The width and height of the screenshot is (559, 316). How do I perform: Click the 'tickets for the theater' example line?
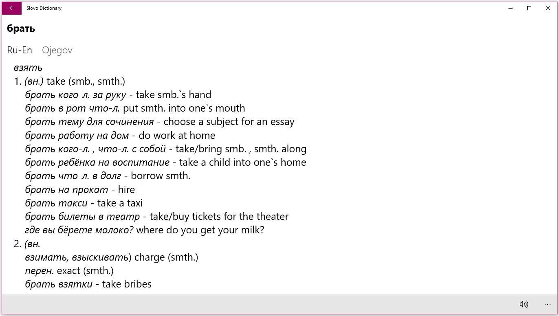pyautogui.click(x=157, y=217)
